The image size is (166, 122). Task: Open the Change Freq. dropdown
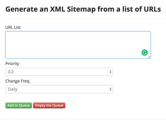coord(59,89)
